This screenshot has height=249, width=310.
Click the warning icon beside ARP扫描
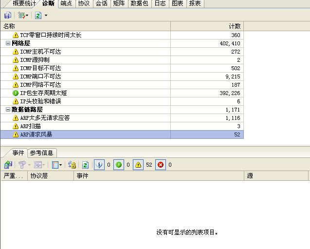[16, 126]
